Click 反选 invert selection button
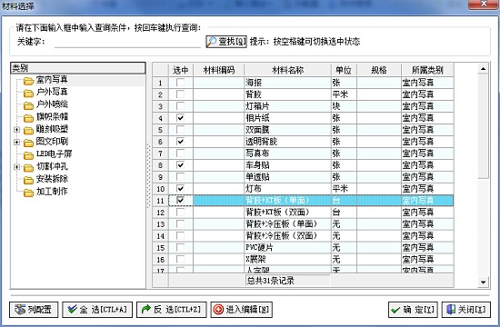Screen dimensions: 500x327 coord(172,310)
